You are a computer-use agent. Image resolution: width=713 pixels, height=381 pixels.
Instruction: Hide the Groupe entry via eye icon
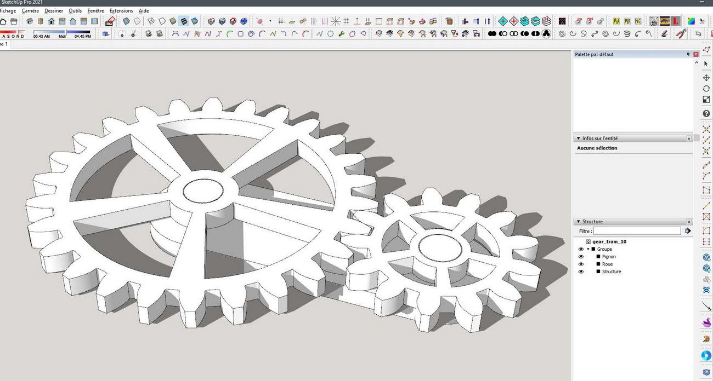(x=581, y=249)
